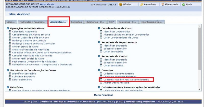
Task: Switch to the Consultas tab
Action: pyautogui.click(x=76, y=22)
